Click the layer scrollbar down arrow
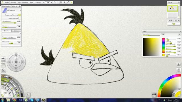Image resolution: width=182 pixels, height=102 pixels. 179,17
